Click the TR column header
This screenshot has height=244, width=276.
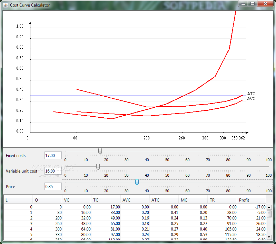point(222,200)
